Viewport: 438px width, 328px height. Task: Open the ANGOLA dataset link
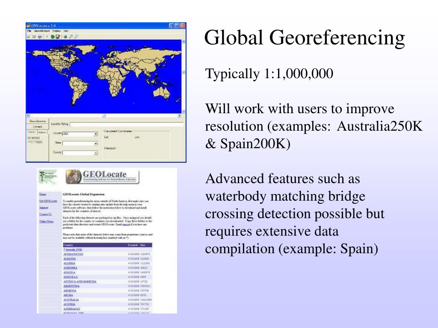(x=69, y=272)
